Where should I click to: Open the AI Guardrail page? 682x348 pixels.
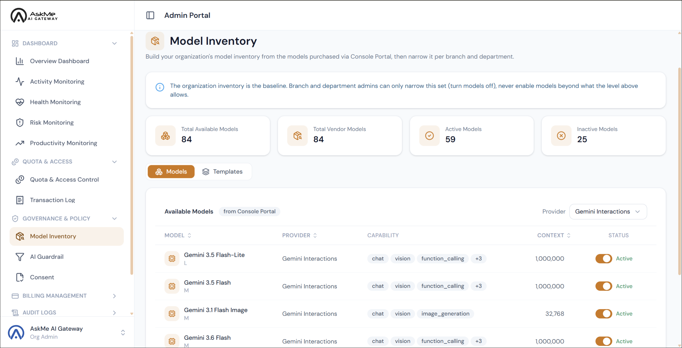[x=67, y=257]
